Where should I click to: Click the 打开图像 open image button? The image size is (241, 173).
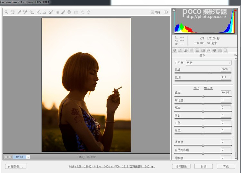(181, 167)
